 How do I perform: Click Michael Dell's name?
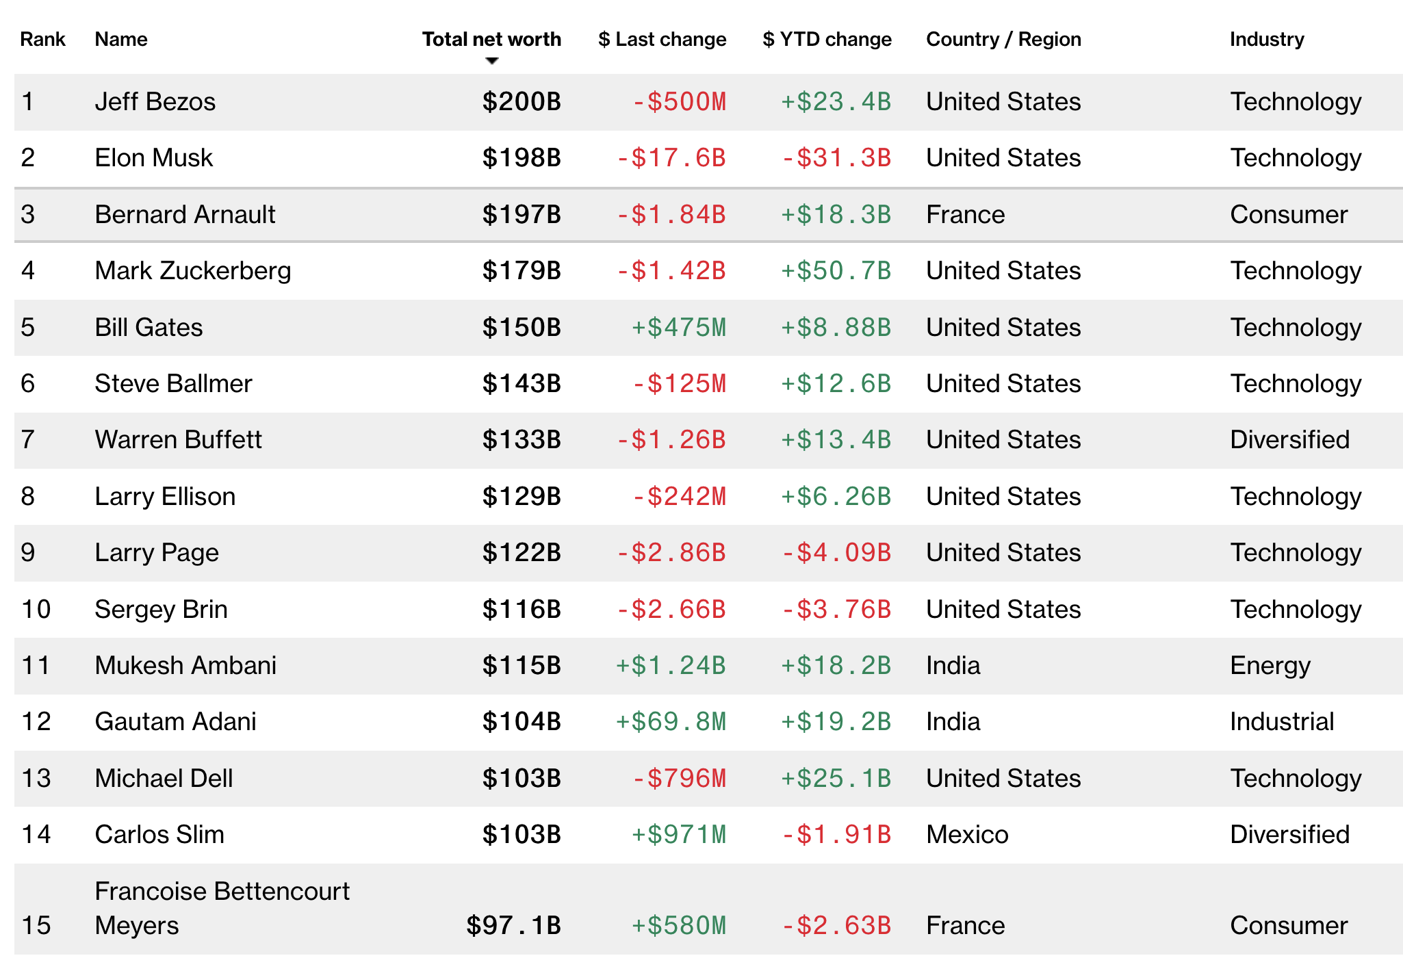pyautogui.click(x=164, y=779)
